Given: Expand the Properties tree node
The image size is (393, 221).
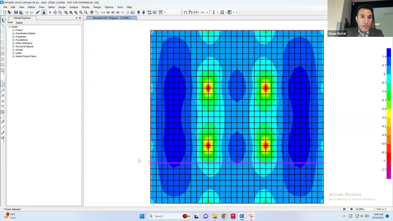Looking at the screenshot, I should point(13,37).
